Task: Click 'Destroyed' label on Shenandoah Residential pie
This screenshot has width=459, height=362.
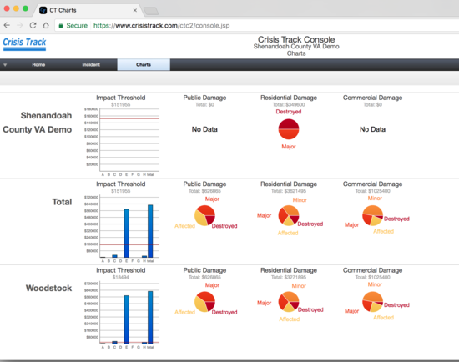Action: tap(289, 112)
